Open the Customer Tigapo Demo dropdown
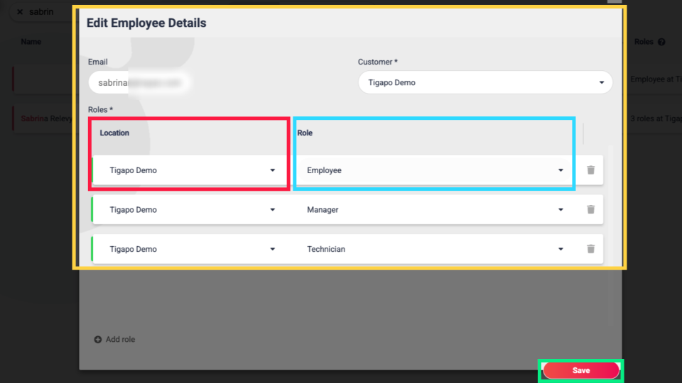 point(485,82)
